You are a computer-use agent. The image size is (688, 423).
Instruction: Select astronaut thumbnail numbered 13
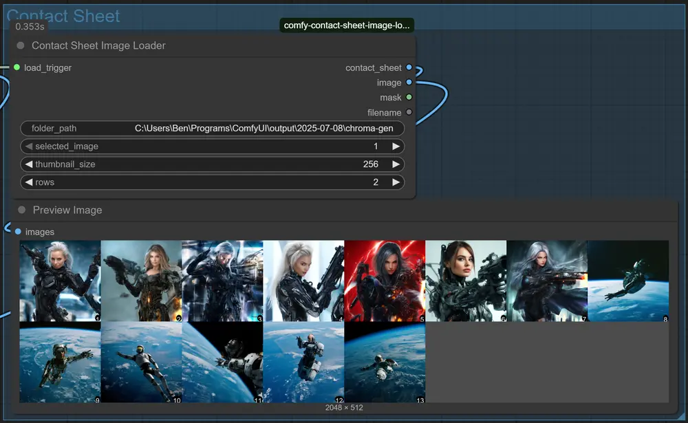[x=384, y=362]
